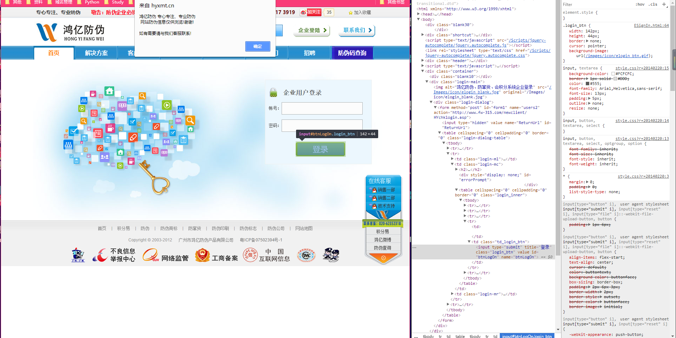The image size is (676, 338).
Task: Click the 联系我们 button
Action: [357, 30]
